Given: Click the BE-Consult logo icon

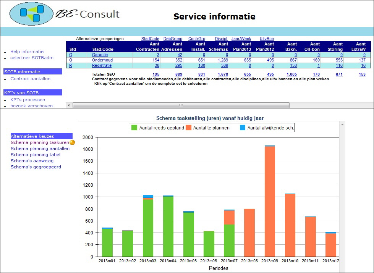Looking at the screenshot, I should pos(31,14).
